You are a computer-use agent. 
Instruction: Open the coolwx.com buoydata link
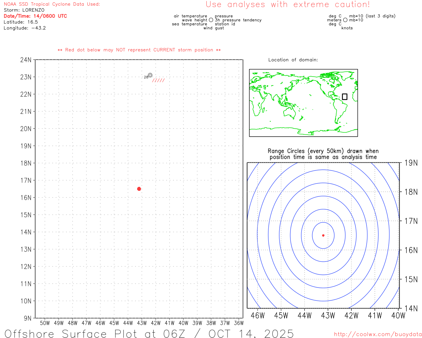tap(377, 334)
